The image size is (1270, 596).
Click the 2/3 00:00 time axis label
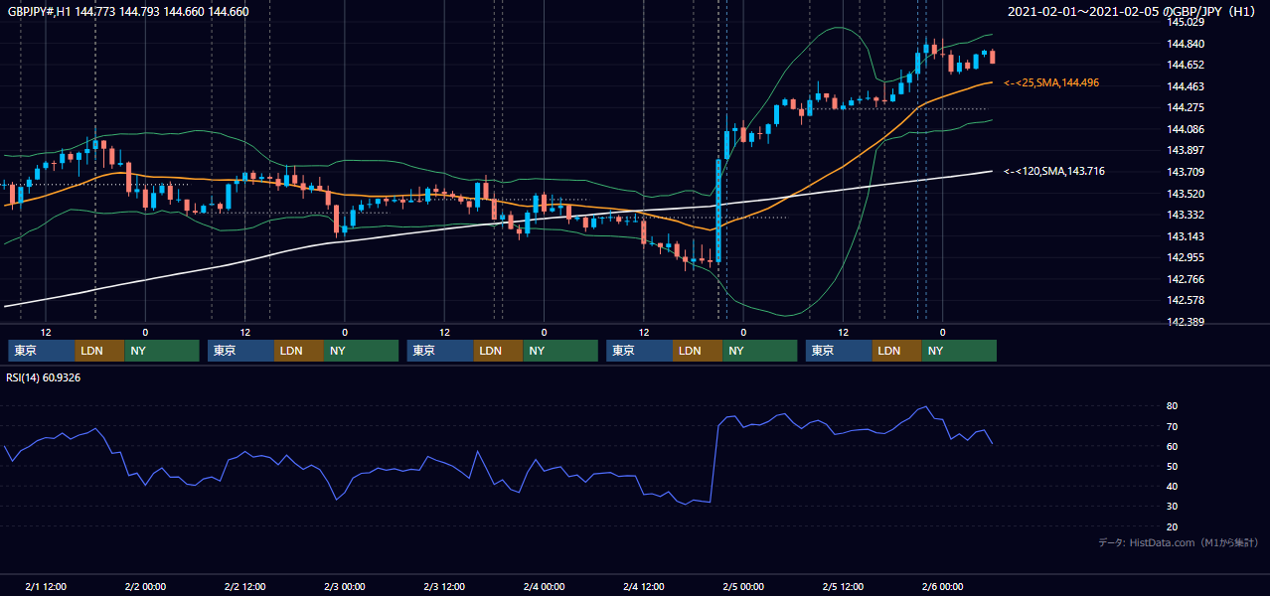345,586
